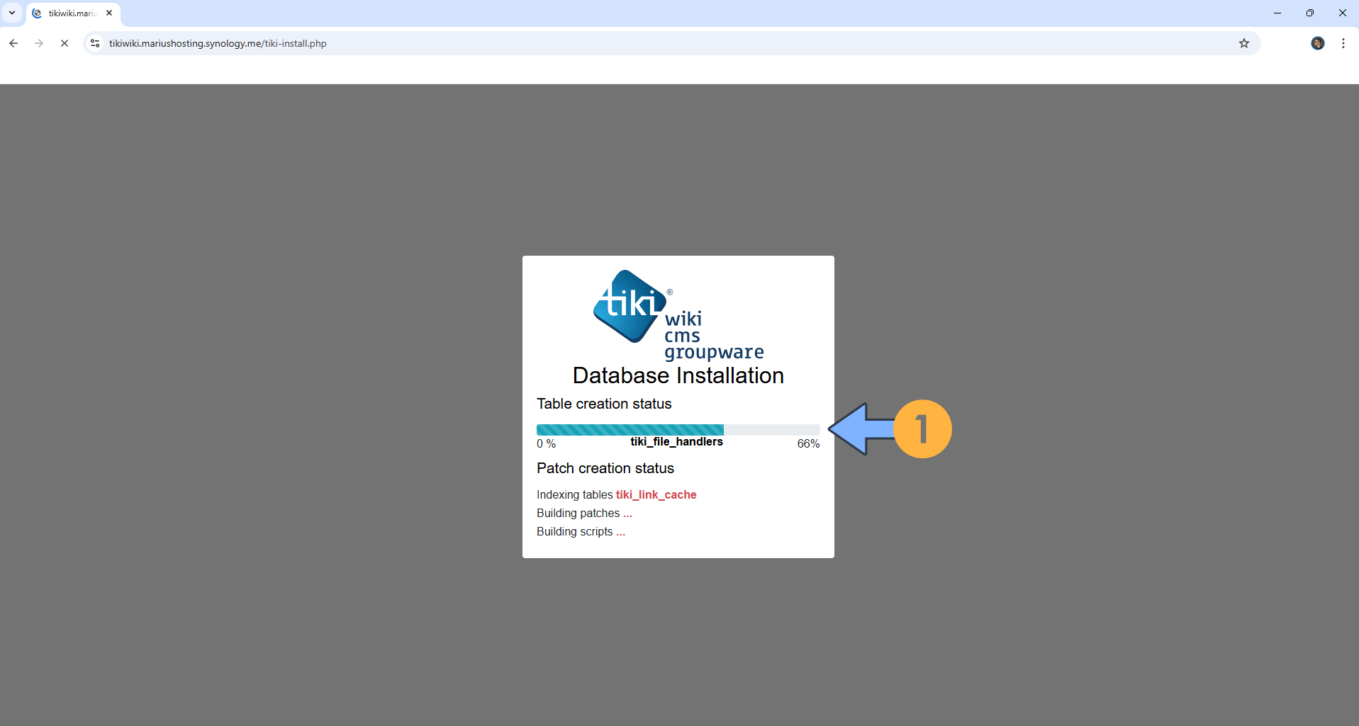Bookmark this page using the star
1359x726 pixels.
point(1244,43)
